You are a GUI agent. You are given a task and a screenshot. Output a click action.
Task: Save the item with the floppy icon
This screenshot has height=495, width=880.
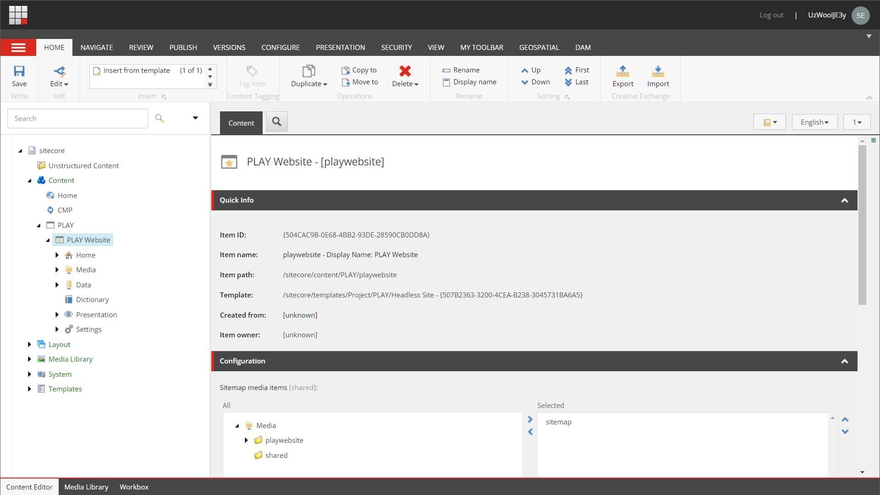pyautogui.click(x=19, y=71)
